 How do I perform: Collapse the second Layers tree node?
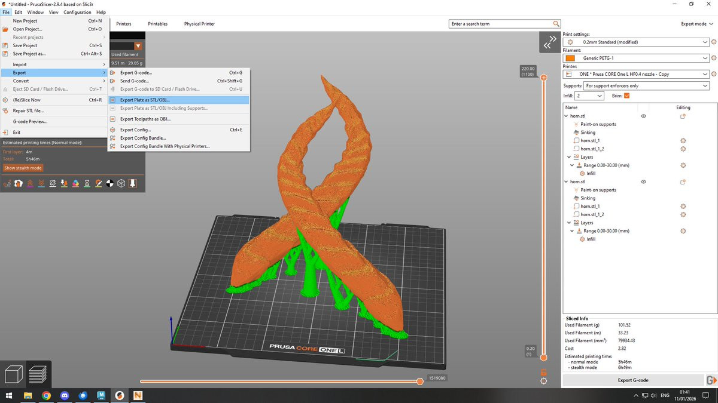(569, 223)
